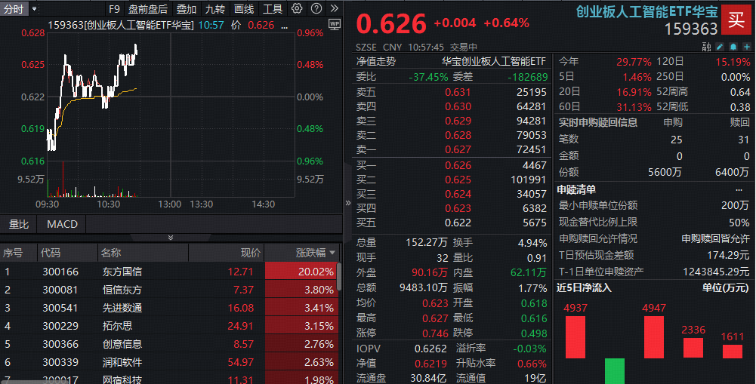Click the 4937 net inflow bar

point(575,336)
